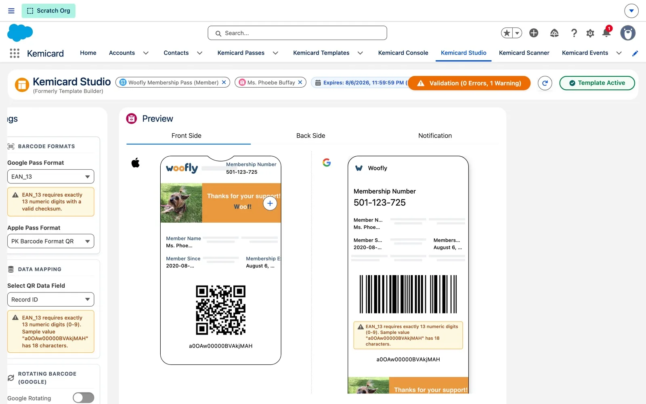Screen dimensions: 646x404
Task: Open the Setup gear icon
Action: 590,33
